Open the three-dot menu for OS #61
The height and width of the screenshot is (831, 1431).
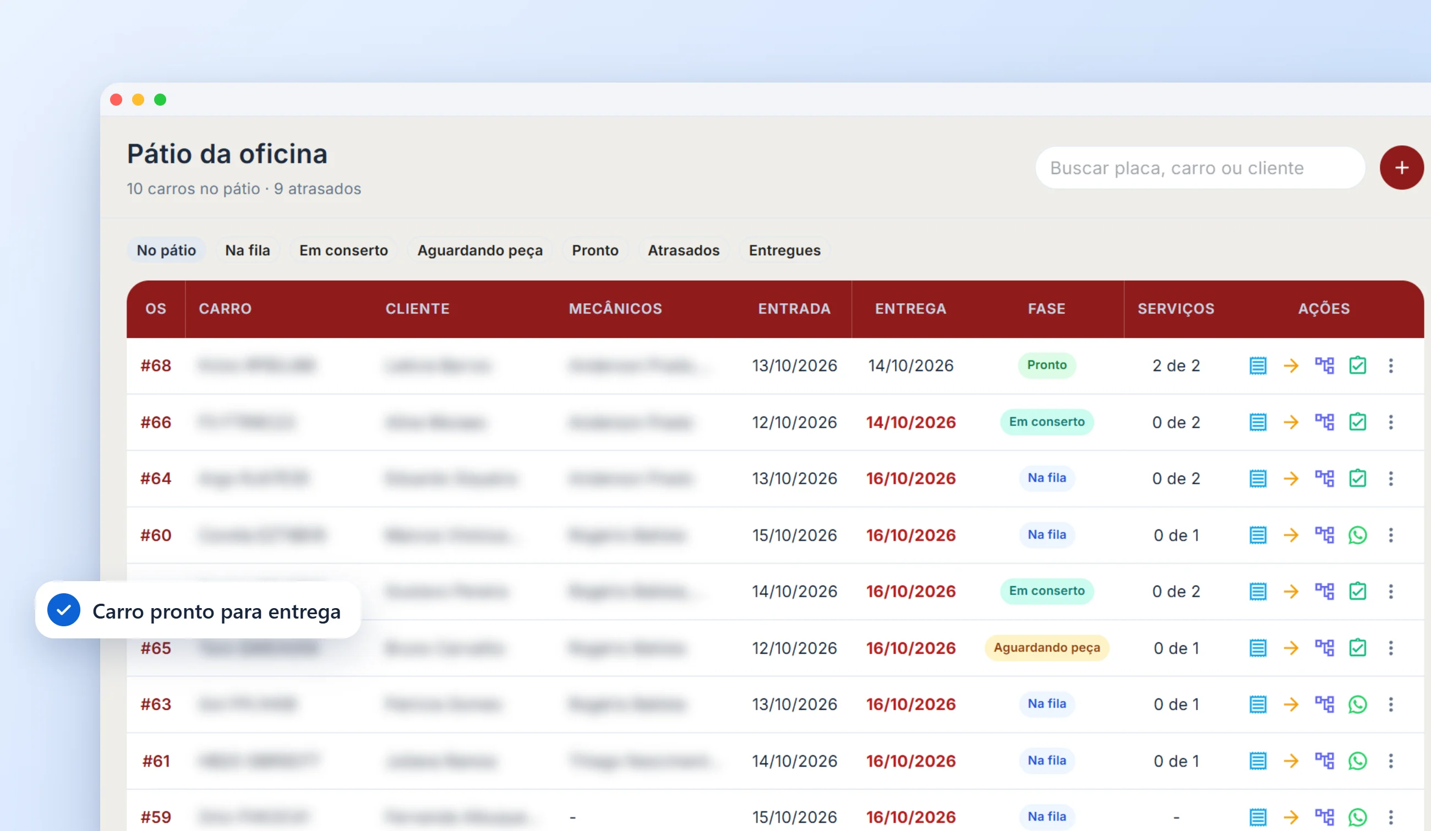coord(1391,761)
